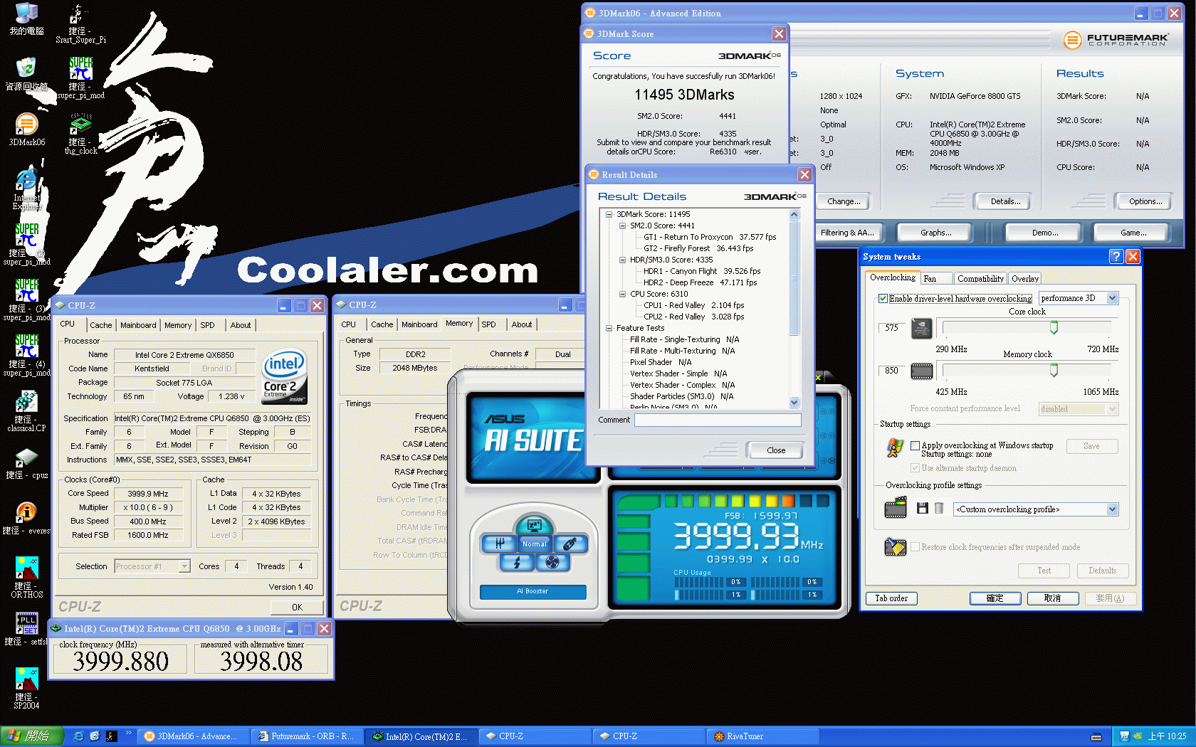Click the Tab order button
This screenshot has height=747, width=1196.
pos(891,598)
